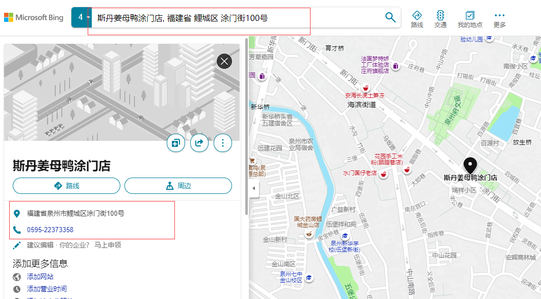Click the 验幼儿园 kindergarten marker icon

pyautogui.click(x=490, y=39)
